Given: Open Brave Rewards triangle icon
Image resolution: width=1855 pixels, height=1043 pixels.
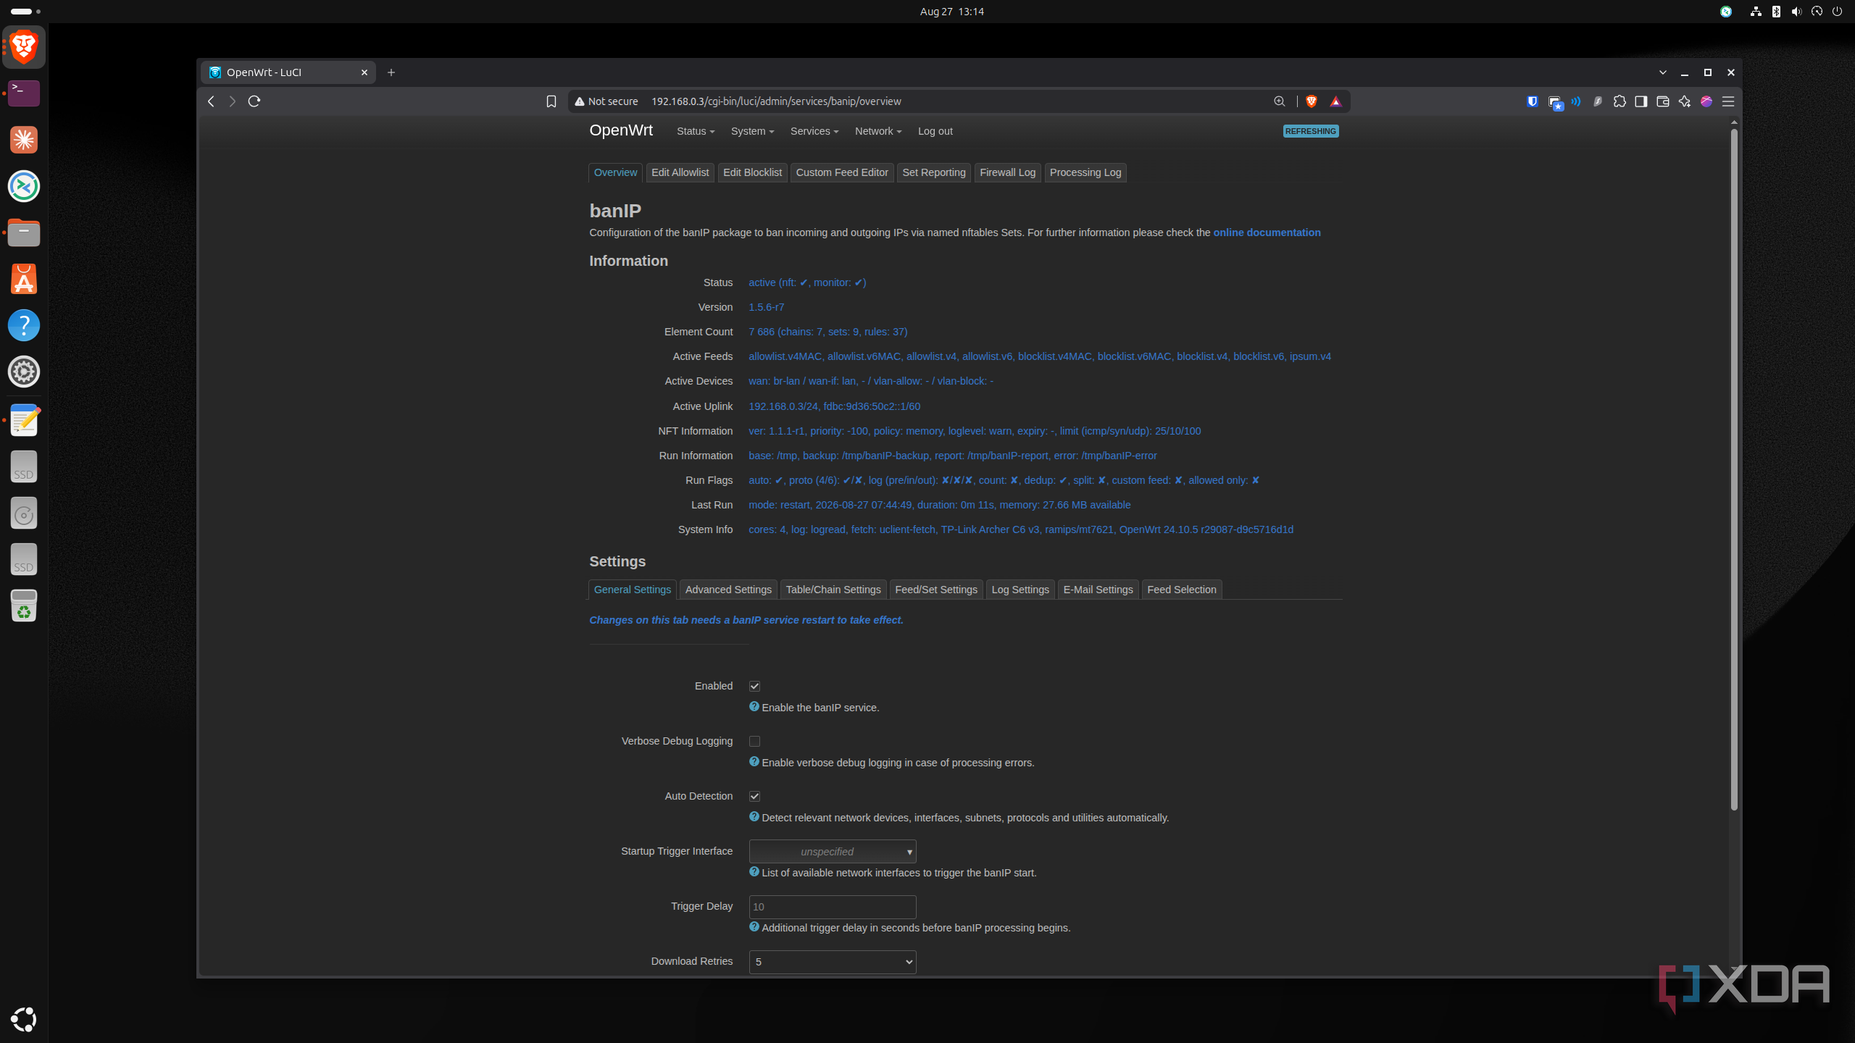Looking at the screenshot, I should pyautogui.click(x=1336, y=101).
